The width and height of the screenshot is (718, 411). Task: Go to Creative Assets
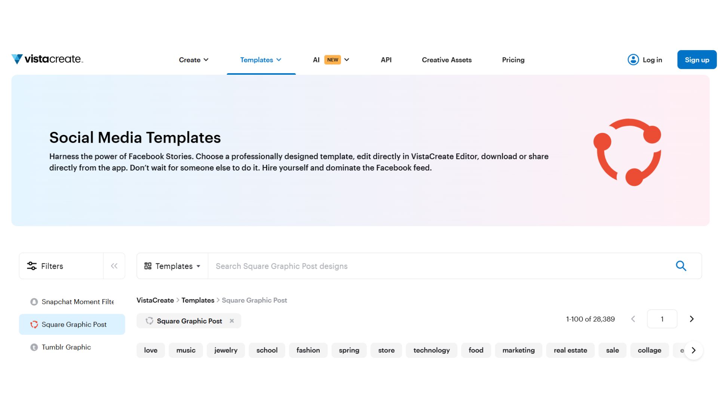click(447, 60)
